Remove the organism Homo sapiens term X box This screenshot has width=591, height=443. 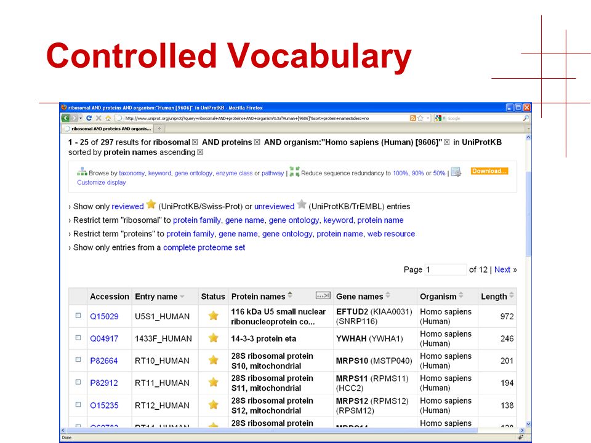[x=447, y=142]
